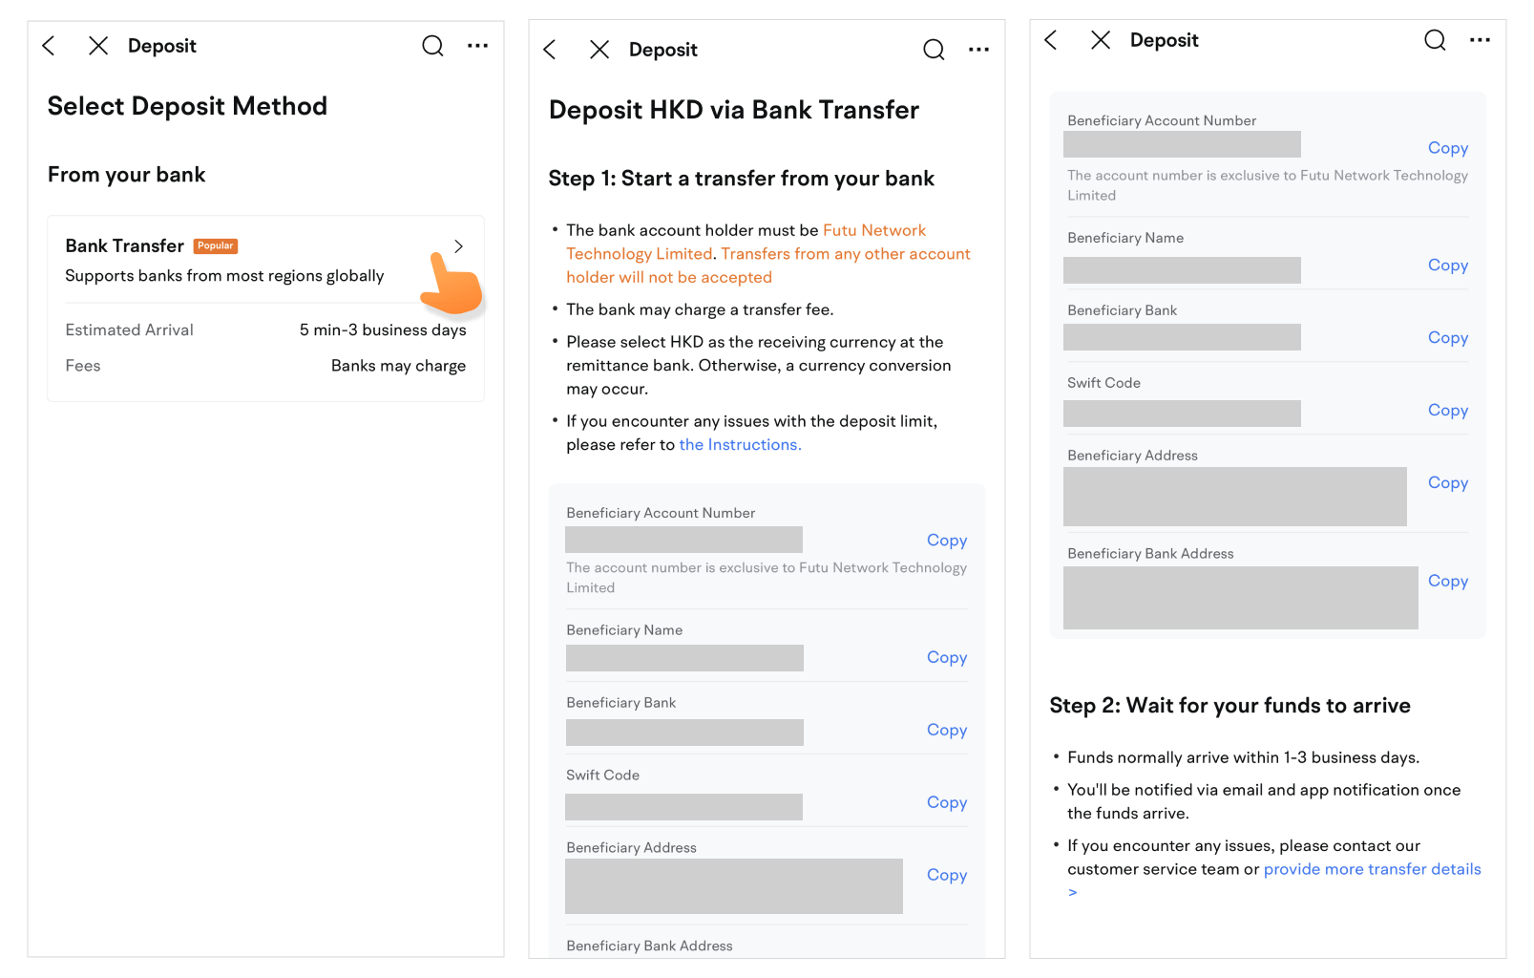
Task: Open three-dot menu on the Step 2 screen
Action: 1480,40
